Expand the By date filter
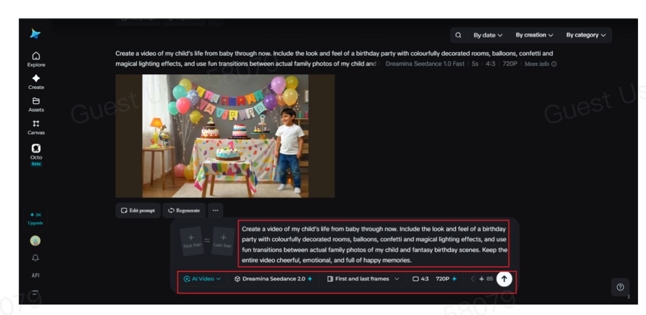Image resolution: width=646 pixels, height=315 pixels. 488,35
